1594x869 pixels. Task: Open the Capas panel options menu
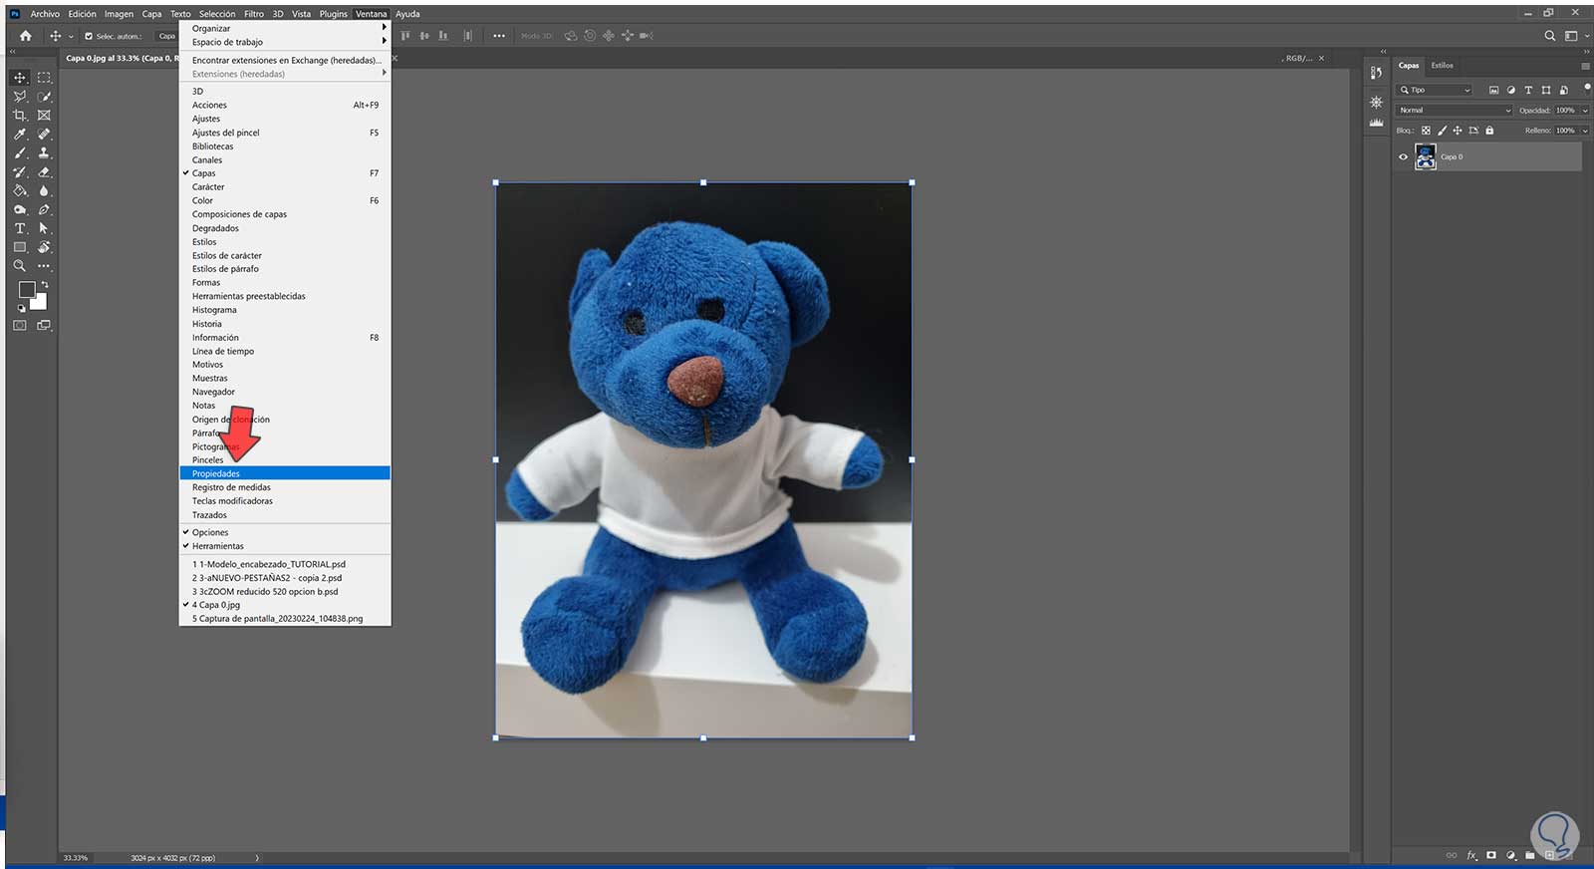[x=1585, y=66]
